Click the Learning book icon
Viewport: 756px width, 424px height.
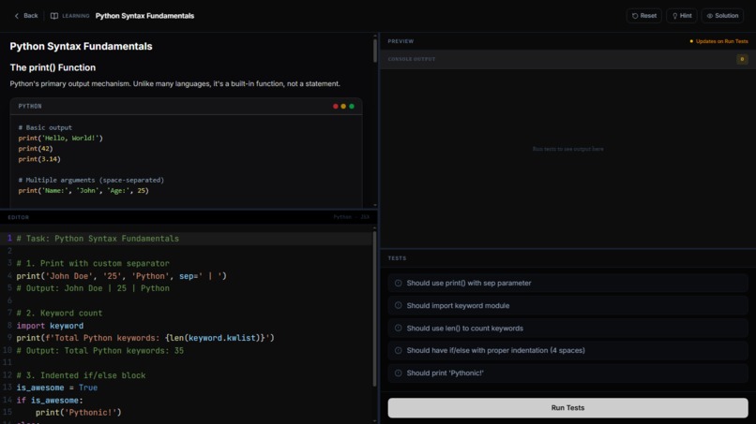click(x=54, y=16)
